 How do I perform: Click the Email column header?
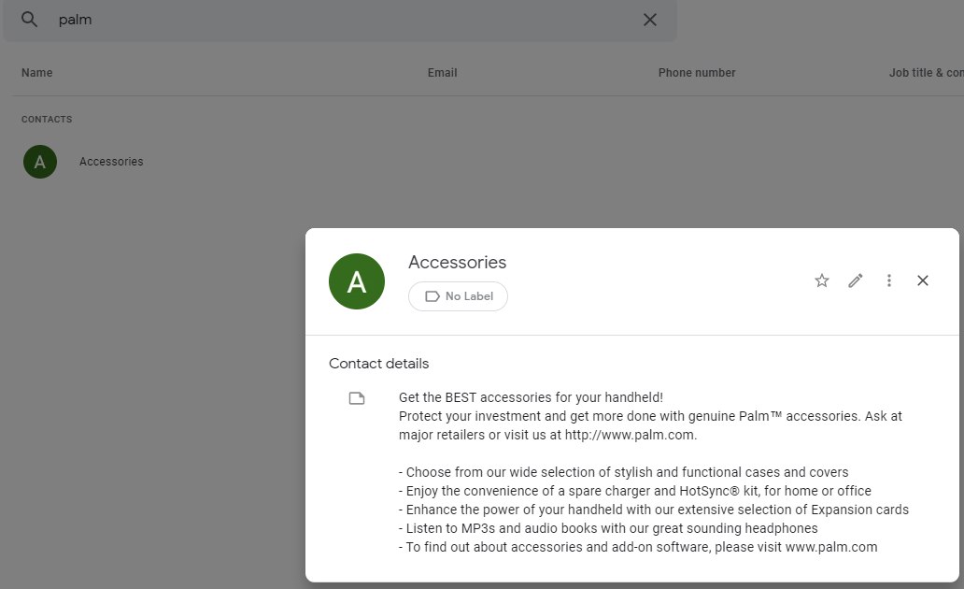click(x=442, y=73)
